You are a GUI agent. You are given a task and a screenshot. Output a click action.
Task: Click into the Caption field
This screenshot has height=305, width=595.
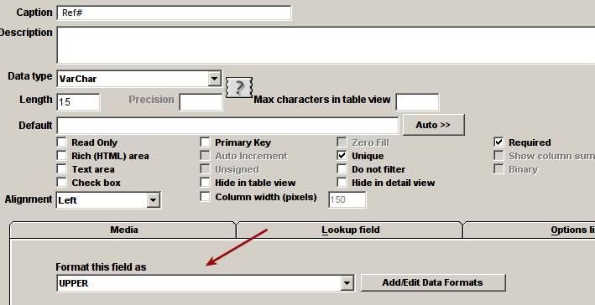(x=175, y=13)
